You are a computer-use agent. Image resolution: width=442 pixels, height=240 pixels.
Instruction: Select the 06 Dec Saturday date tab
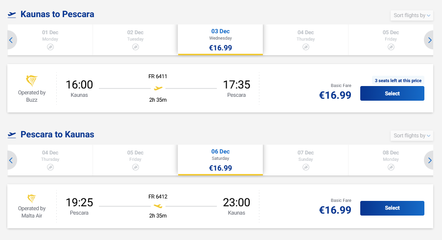[x=220, y=159]
